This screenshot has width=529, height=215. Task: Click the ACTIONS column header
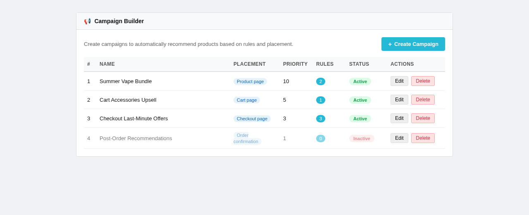tap(402, 64)
